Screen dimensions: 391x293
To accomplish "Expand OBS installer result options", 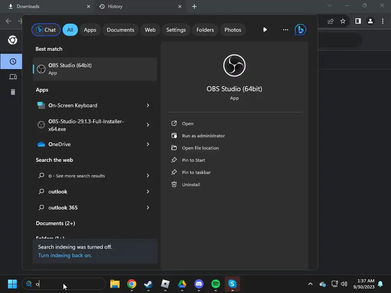I will point(148,125).
